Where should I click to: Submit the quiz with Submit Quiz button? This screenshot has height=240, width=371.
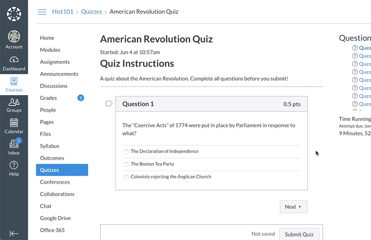coord(299,234)
